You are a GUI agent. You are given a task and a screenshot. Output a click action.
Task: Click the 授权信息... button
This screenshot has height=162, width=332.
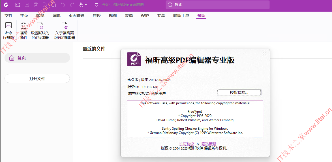(239, 92)
